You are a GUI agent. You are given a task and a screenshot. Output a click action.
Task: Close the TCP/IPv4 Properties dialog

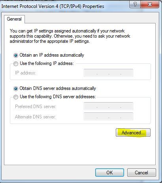point(150,4)
